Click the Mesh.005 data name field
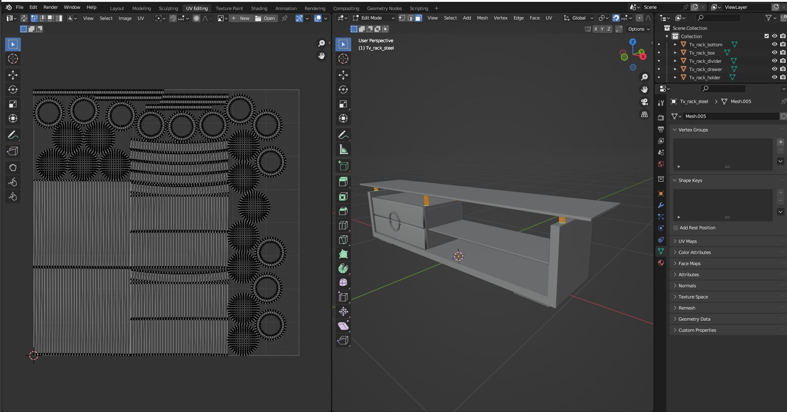The height and width of the screenshot is (412, 787). click(x=731, y=116)
